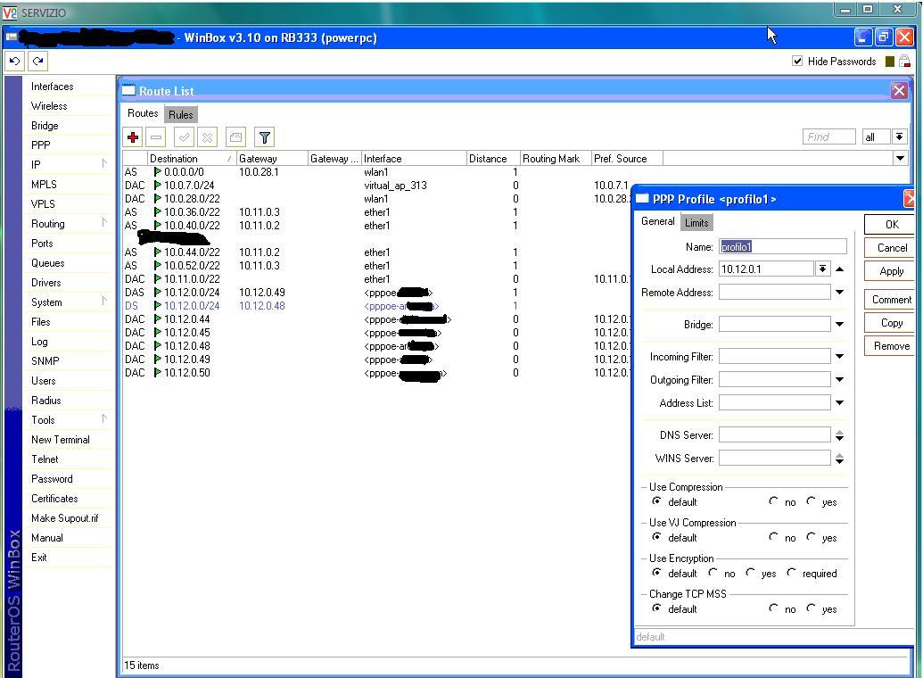Click the DNS Server input field
This screenshot has width=923, height=678.
[775, 434]
